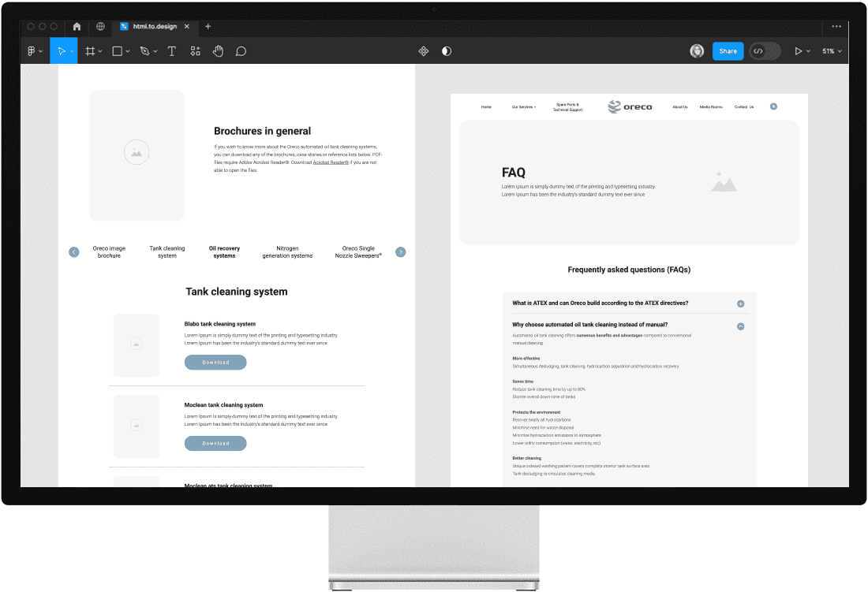Screen dimensions: 868x592
Task: Click the 'More effective' subheading text
Action: pos(526,358)
